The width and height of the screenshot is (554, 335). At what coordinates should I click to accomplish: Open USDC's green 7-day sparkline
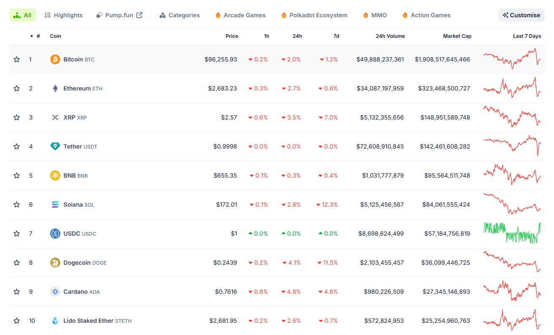[512, 233]
